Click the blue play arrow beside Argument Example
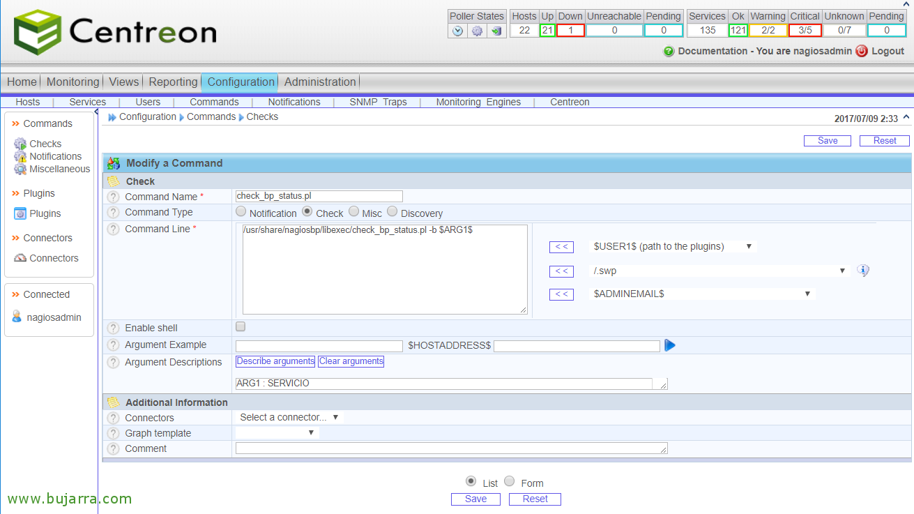Screen dimensions: 914x514 pyautogui.click(x=670, y=345)
